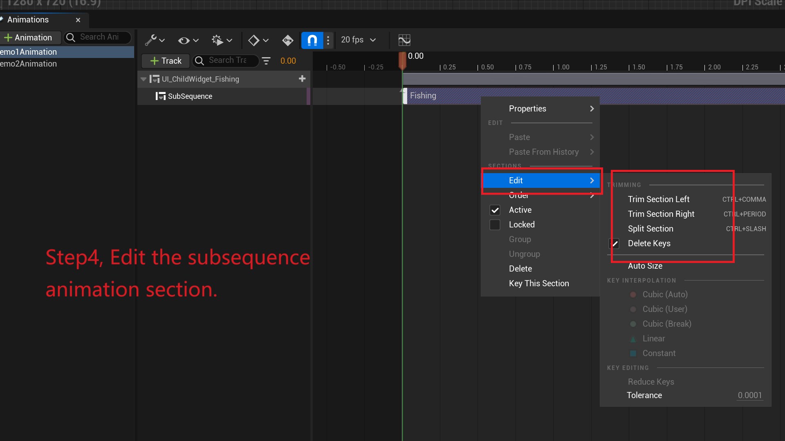This screenshot has width=785, height=441.
Task: Choose Split Section from the submenu
Action: (651, 229)
